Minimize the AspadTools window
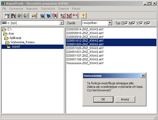158x120 pixels. (x=145, y=3)
